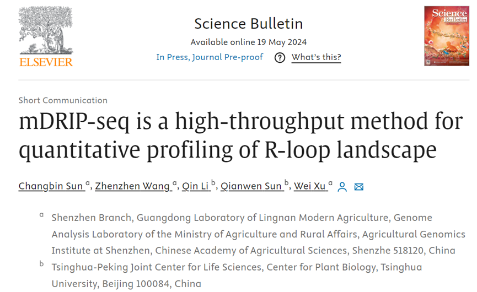Click the affiliation marker b before Tsinghua-Peking
Image resolution: width=477 pixels, height=292 pixels.
click(x=42, y=264)
